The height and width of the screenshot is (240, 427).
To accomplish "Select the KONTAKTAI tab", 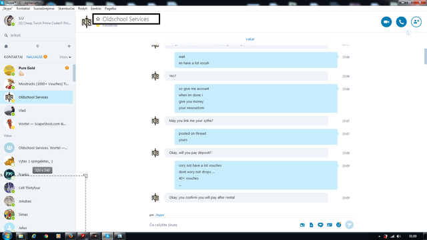I will (x=13, y=57).
